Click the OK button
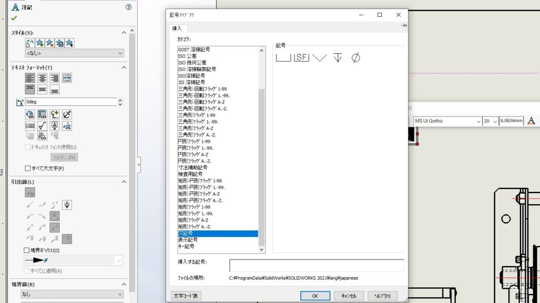 point(315,296)
